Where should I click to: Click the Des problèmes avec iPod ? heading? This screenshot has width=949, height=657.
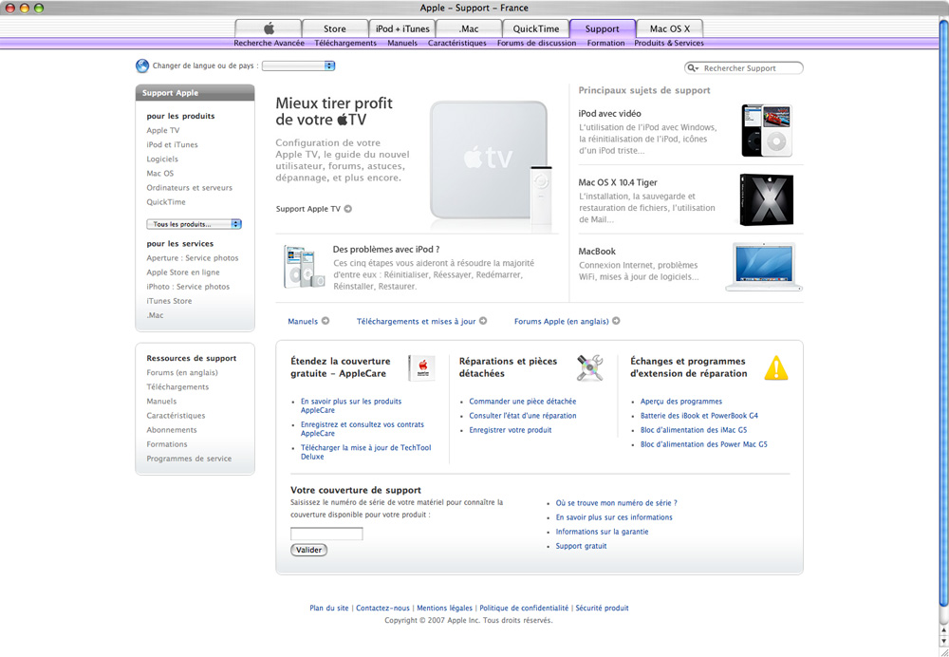386,250
